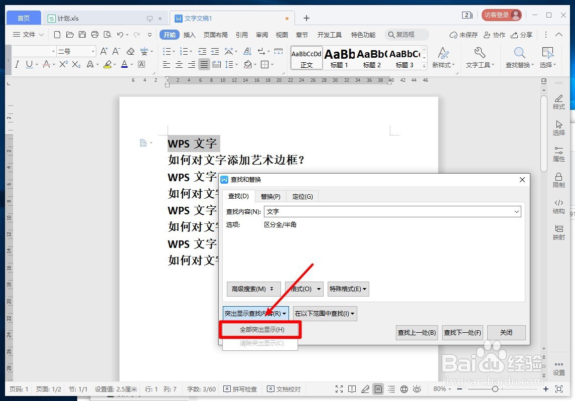The image size is (575, 401).
Task: Open the New Style icon
Action: 444,58
